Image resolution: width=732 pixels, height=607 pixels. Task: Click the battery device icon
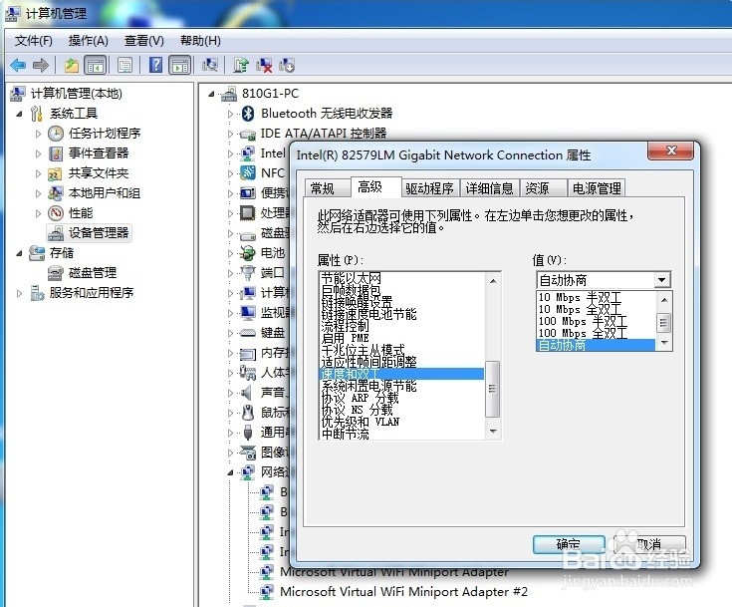coord(247,253)
